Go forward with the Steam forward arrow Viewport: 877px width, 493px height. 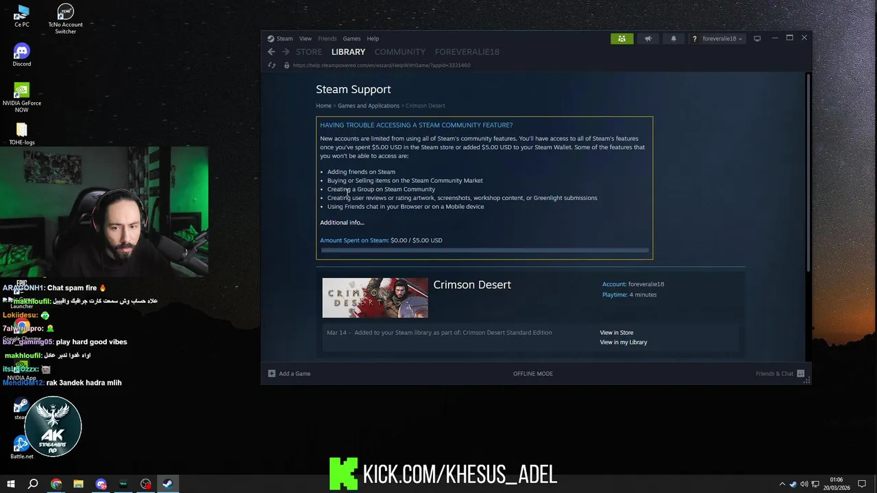[x=286, y=52]
